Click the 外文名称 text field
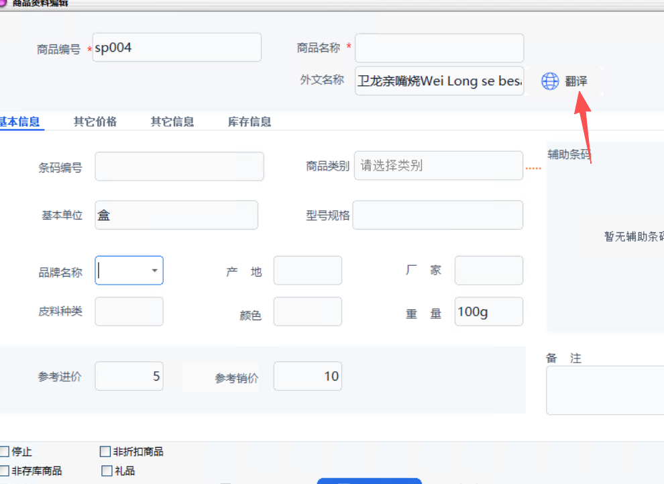The width and height of the screenshot is (664, 484). pos(439,81)
